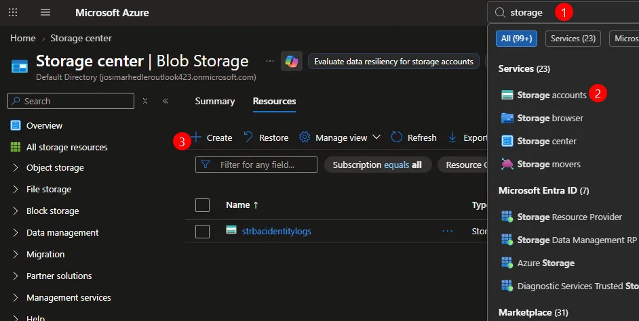Click the Subscription equals all filter pill
Screen dimensions: 639x321
pos(378,165)
